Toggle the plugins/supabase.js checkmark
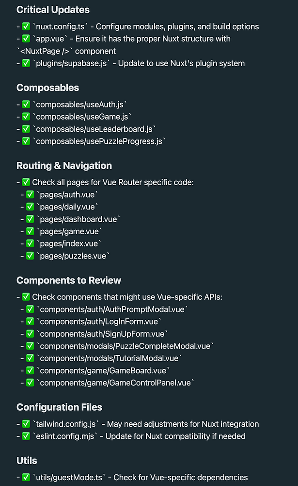298x486 pixels. click(x=26, y=63)
